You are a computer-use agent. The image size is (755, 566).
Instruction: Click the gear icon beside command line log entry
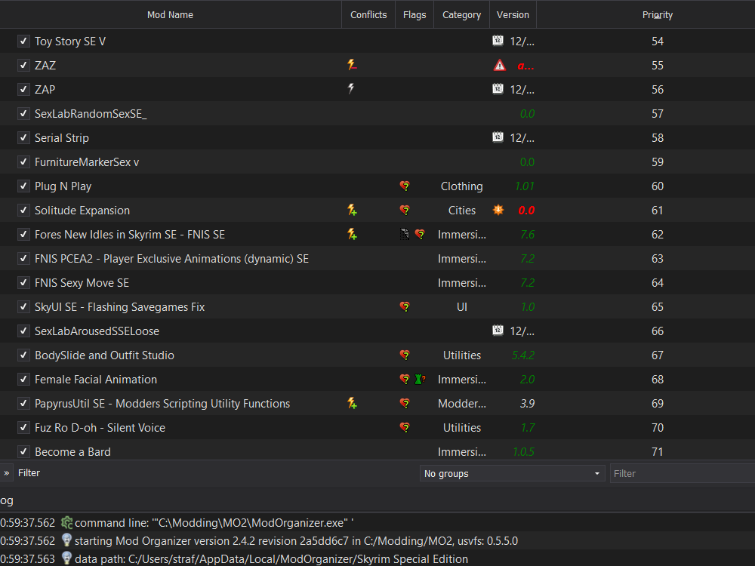(66, 522)
